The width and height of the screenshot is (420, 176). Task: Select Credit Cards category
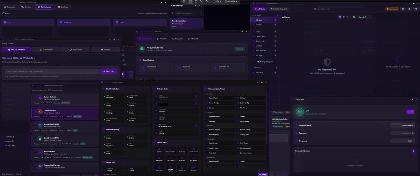(264, 36)
